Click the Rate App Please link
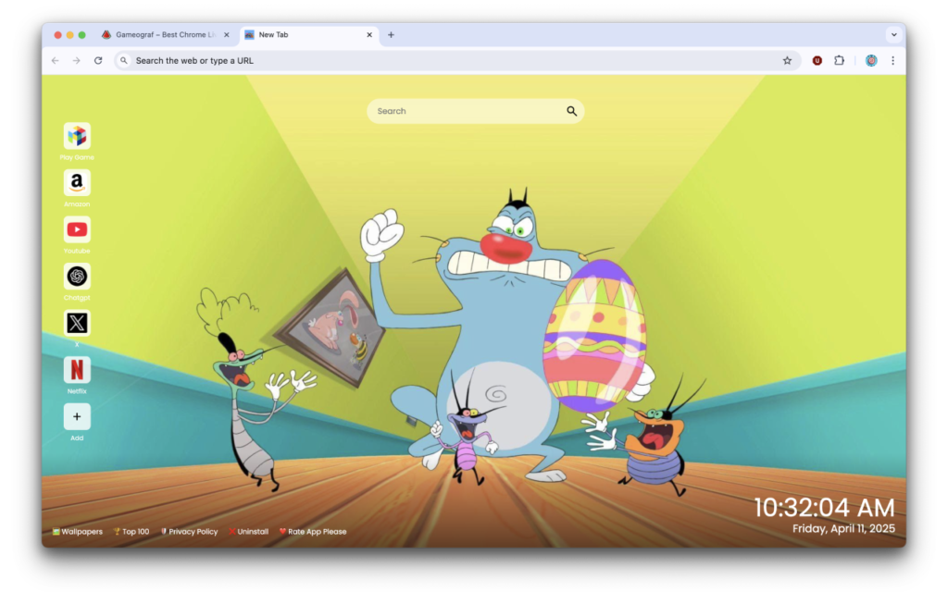The image size is (948, 592). [x=313, y=532]
